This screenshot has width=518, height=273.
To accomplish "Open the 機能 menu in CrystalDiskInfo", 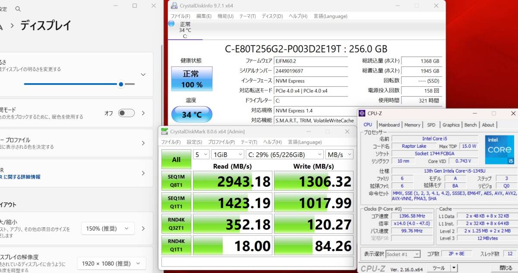I will pos(224,16).
